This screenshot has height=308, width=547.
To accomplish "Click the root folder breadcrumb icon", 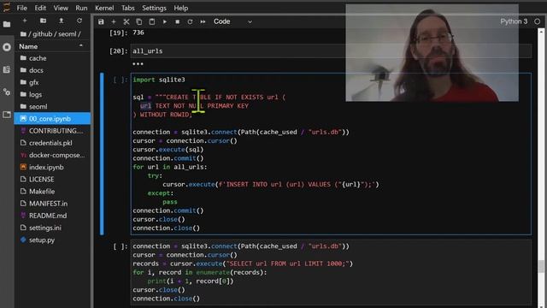I will click(x=23, y=34).
